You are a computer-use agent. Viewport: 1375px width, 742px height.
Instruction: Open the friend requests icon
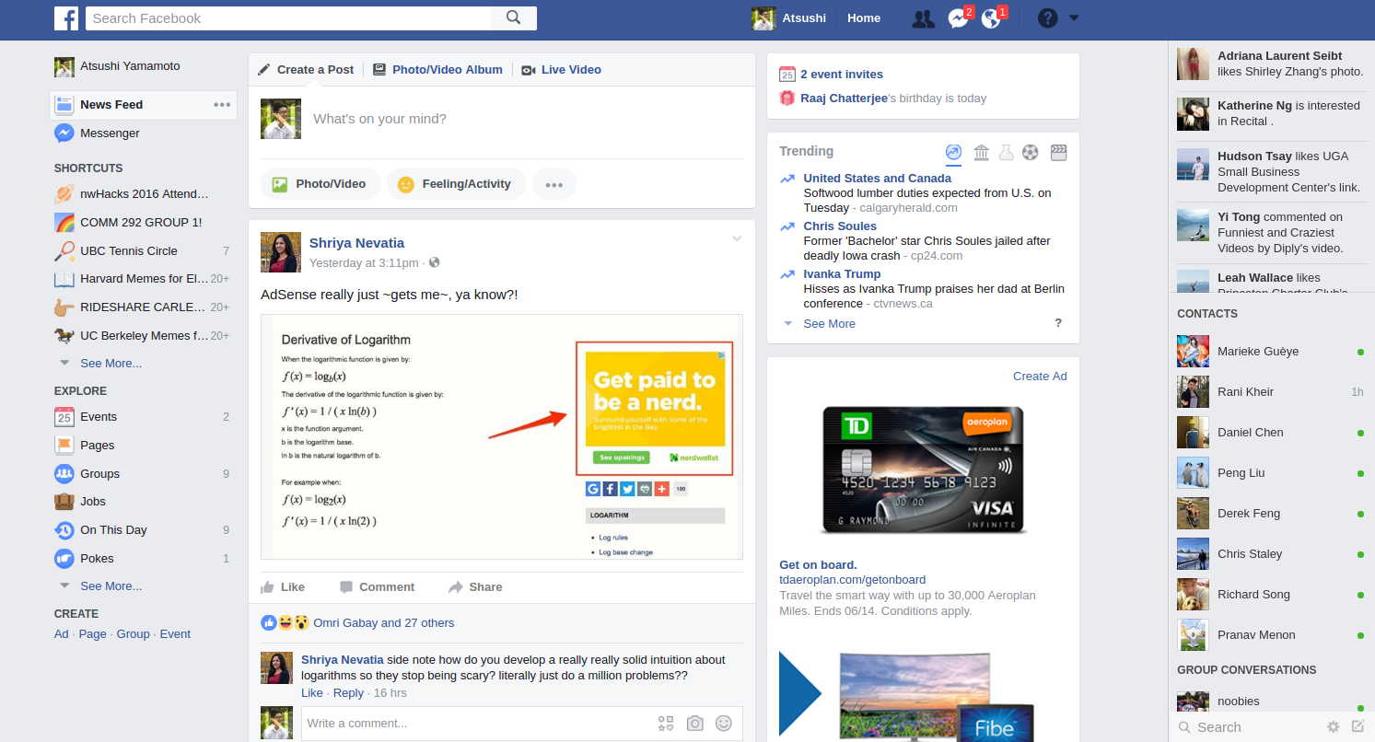pos(923,18)
